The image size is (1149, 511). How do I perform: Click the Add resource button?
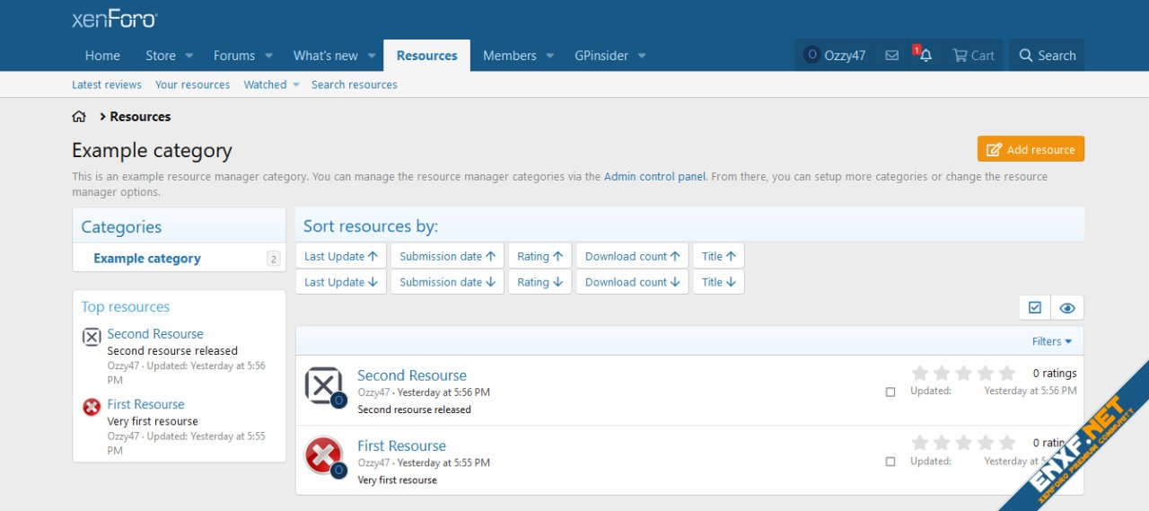(x=1031, y=149)
